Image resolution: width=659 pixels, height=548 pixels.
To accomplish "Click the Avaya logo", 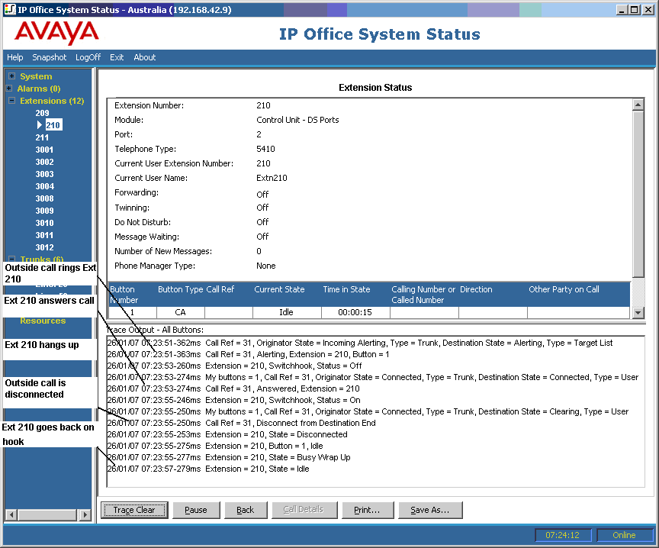I will coord(56,33).
